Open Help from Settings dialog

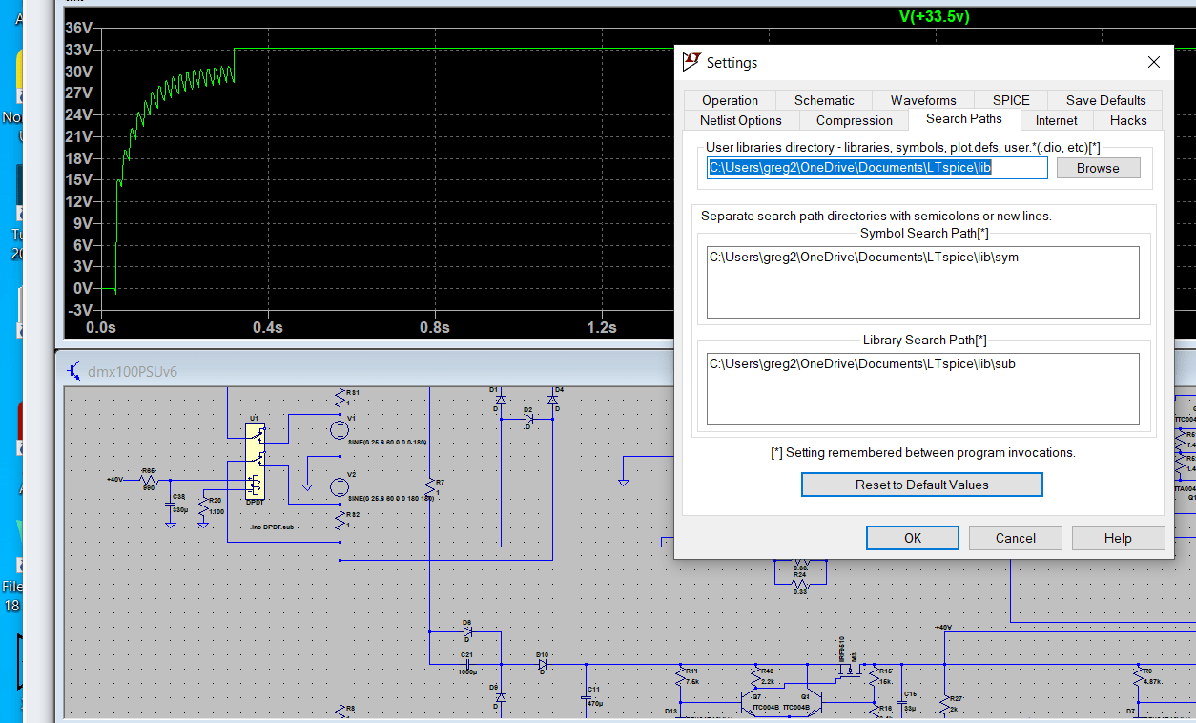tap(1118, 538)
